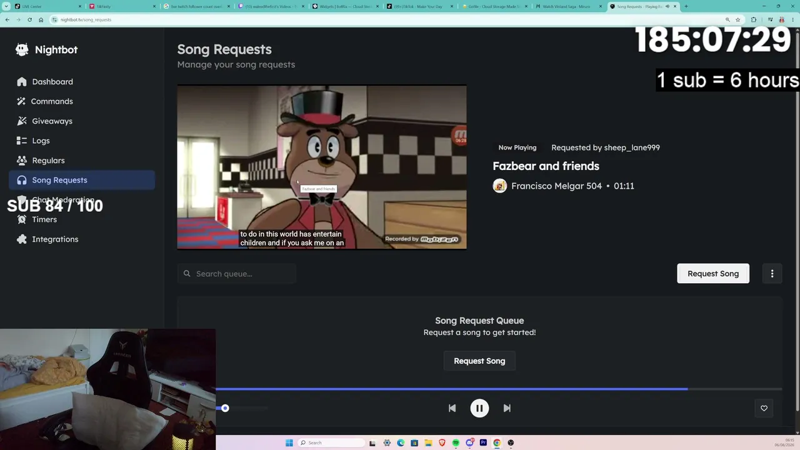Screen dimensions: 800x450
Task: Click the Nightbot logo
Action: tap(47, 50)
